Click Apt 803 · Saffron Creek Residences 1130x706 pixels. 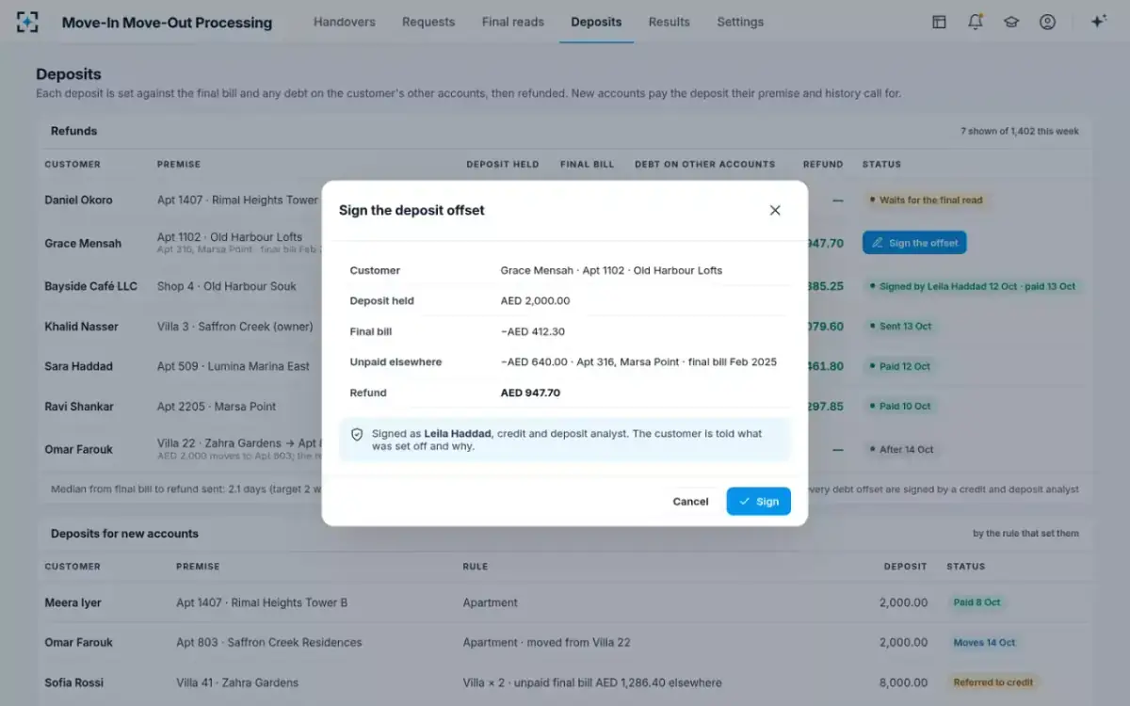click(x=268, y=642)
